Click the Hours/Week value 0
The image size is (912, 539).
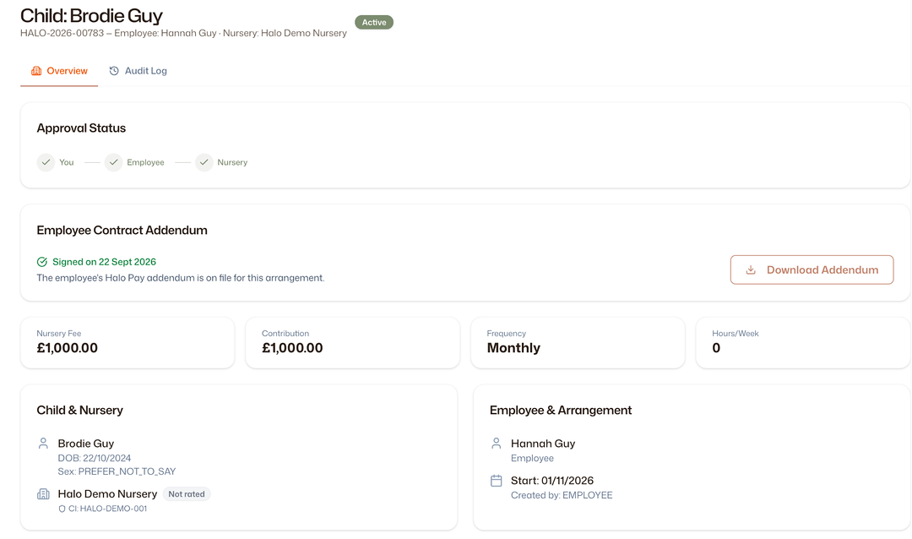[x=716, y=348]
